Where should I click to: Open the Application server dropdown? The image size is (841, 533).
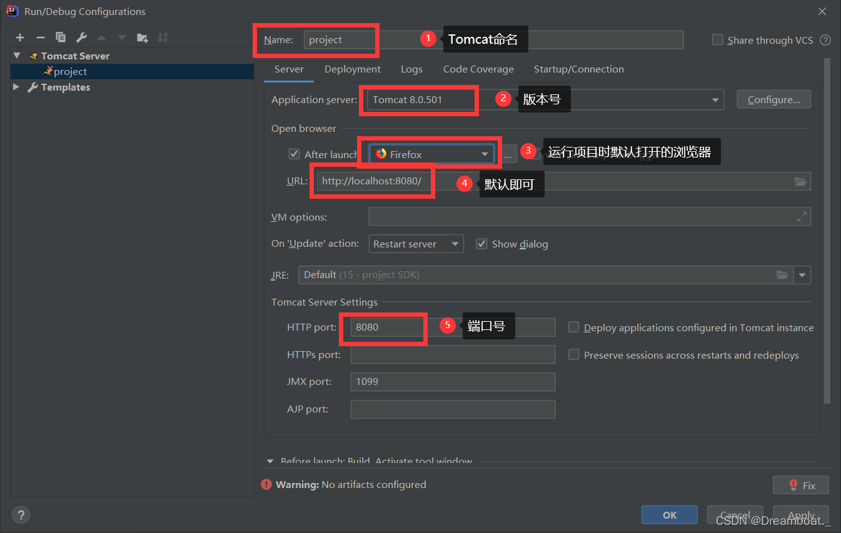coord(715,100)
